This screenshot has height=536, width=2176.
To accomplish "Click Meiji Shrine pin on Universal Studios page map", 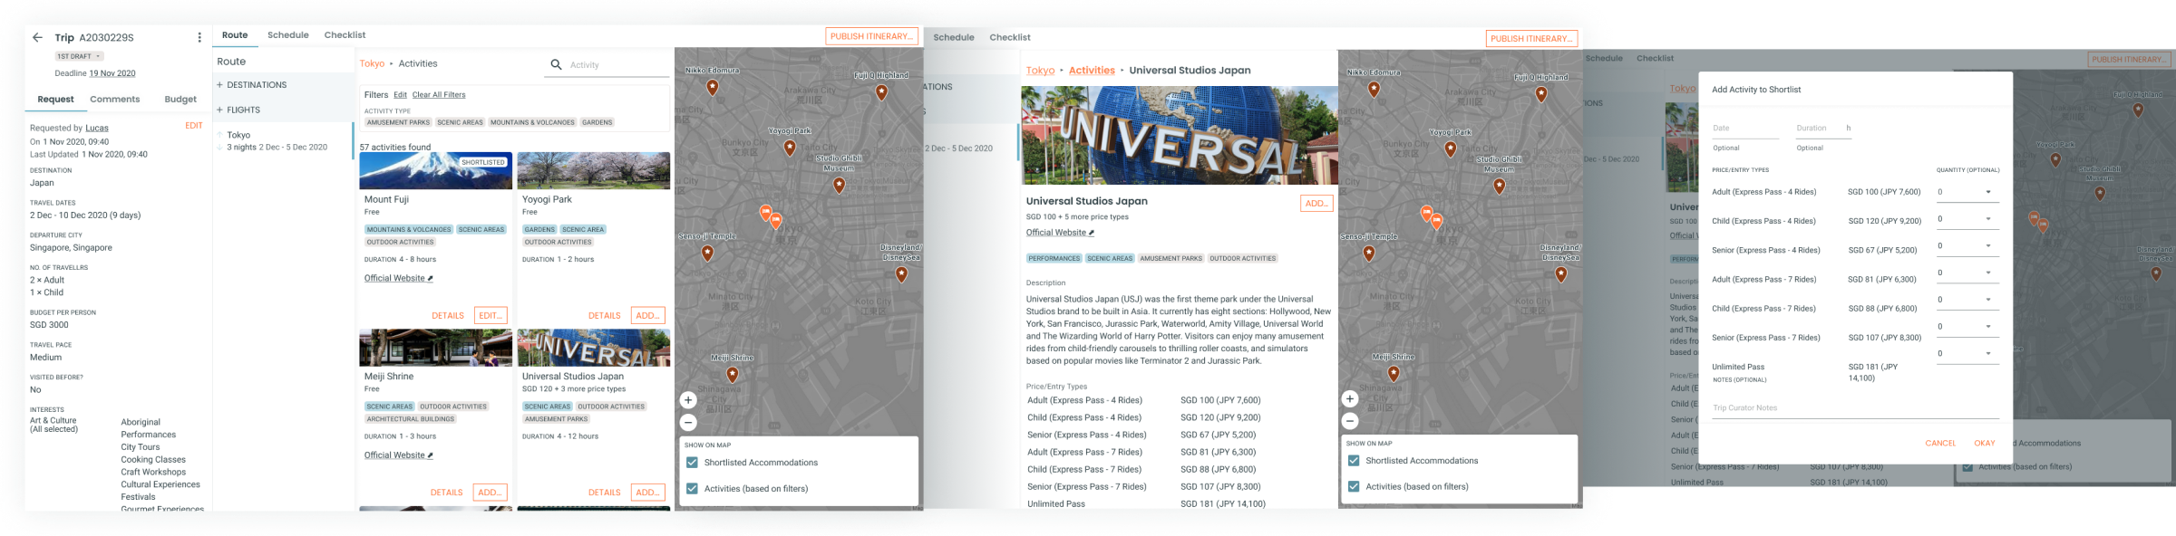I will tap(1394, 374).
